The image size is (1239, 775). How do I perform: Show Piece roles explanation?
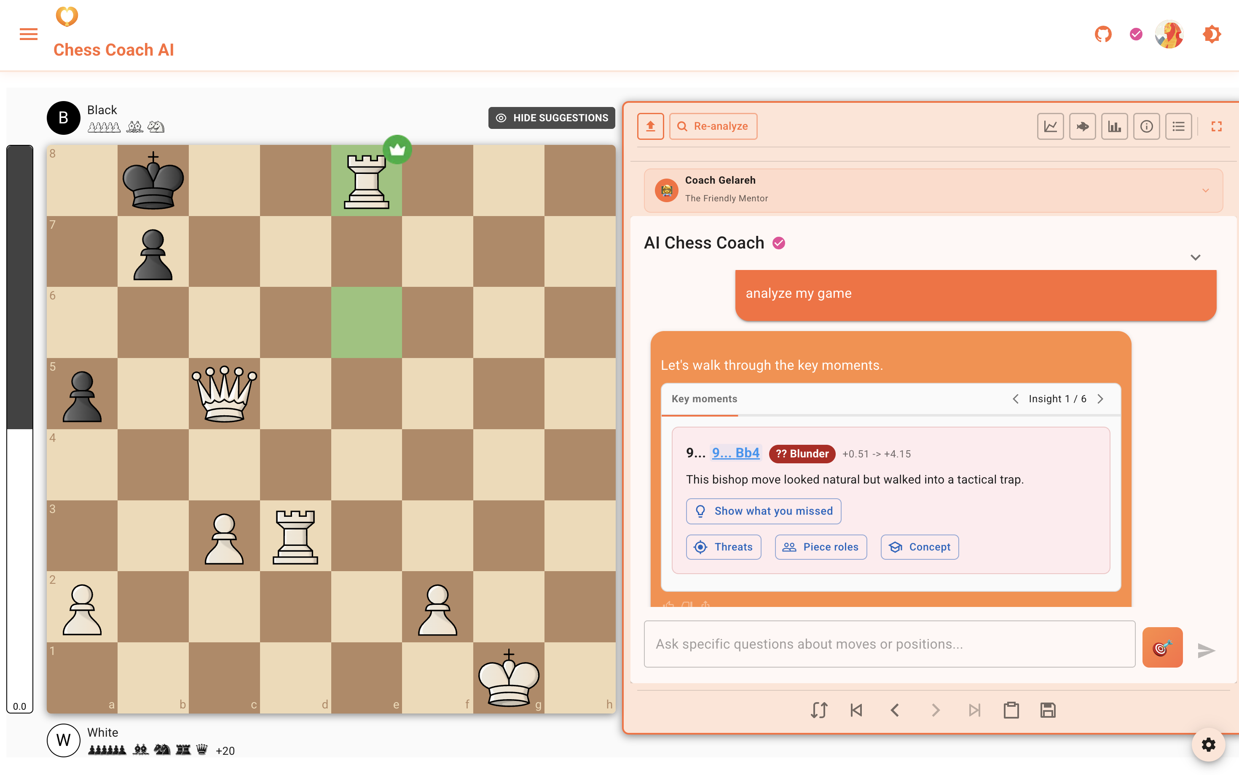point(821,547)
